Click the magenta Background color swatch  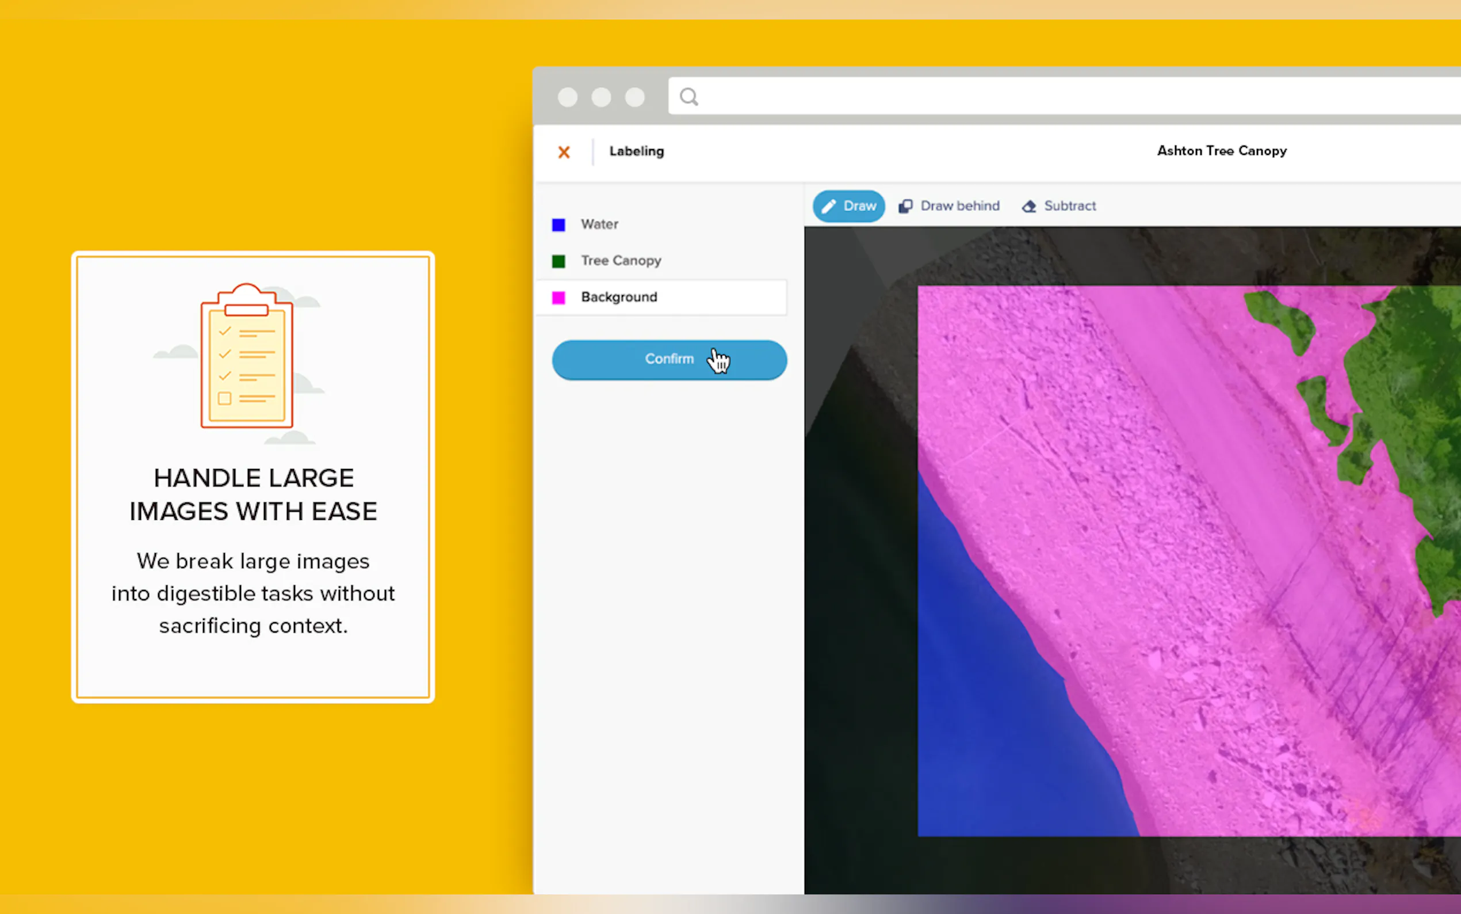tap(558, 298)
